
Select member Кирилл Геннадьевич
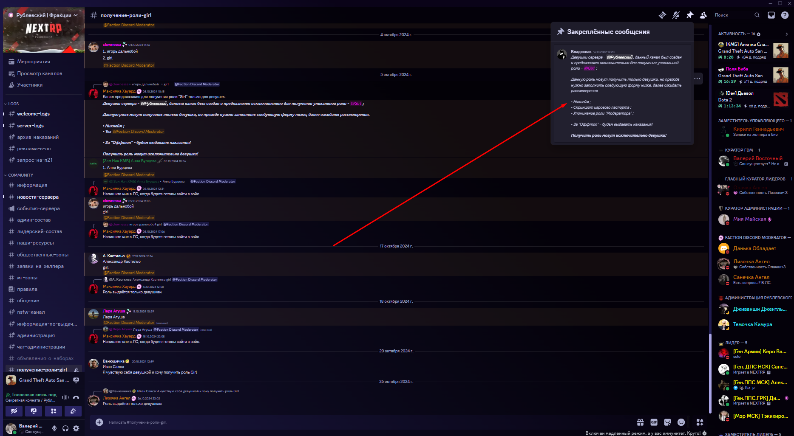click(754, 131)
